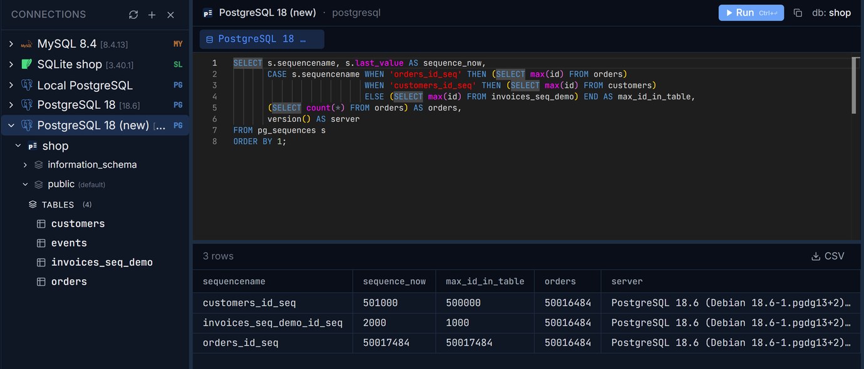Click the TABLES (4) group label
The height and width of the screenshot is (369, 864).
67,205
